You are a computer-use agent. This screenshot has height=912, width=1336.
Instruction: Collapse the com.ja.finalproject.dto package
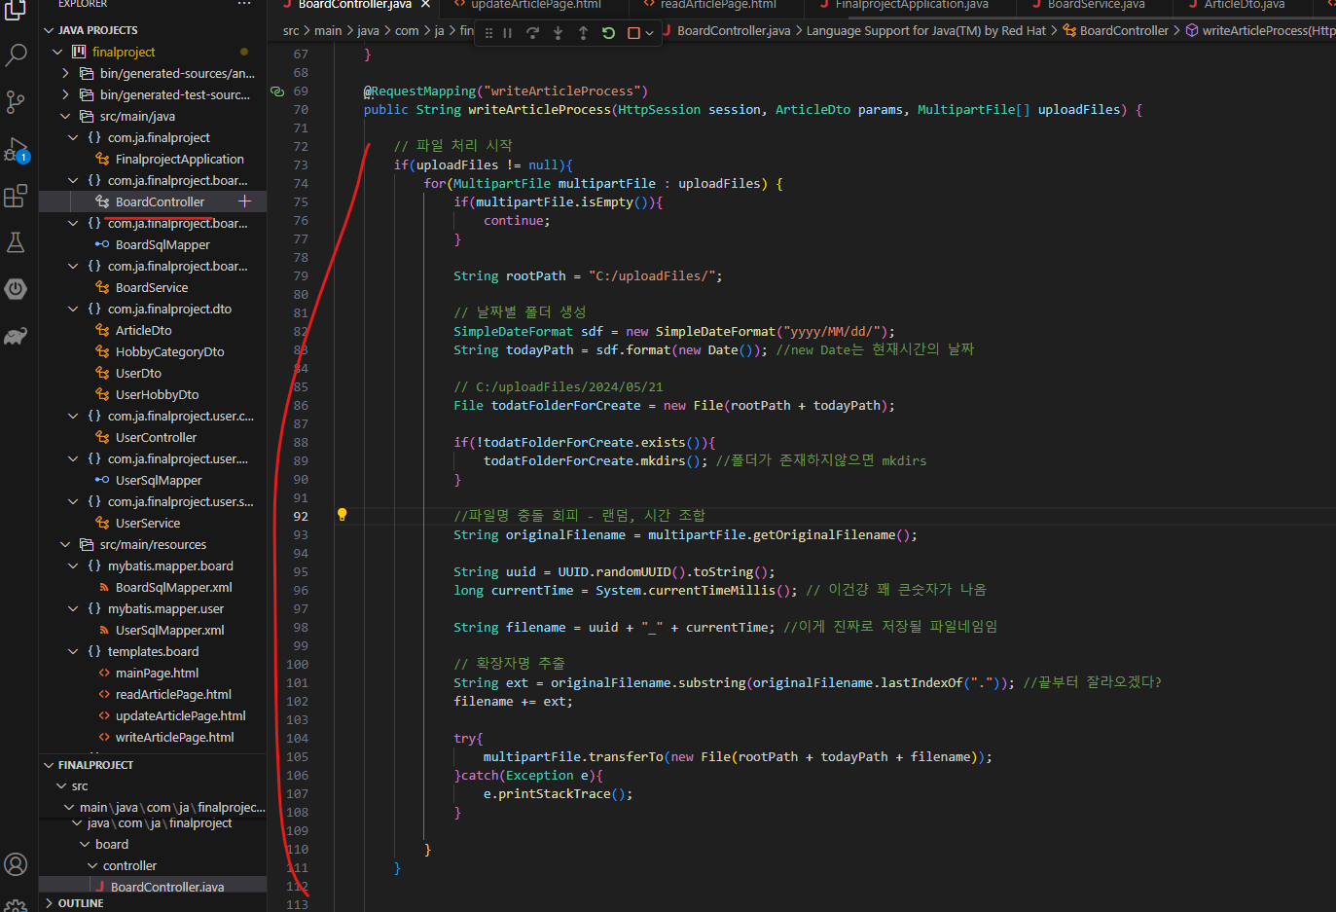[x=73, y=309]
